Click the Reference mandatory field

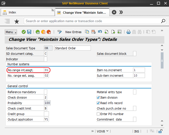(x=45, y=92)
